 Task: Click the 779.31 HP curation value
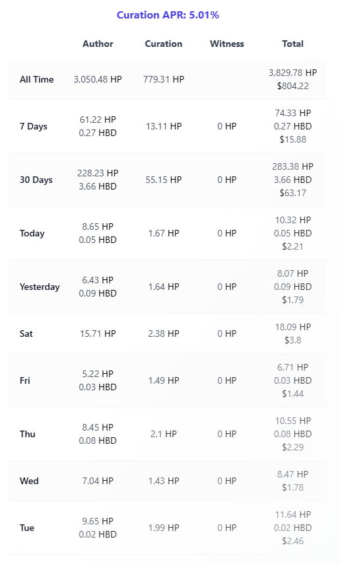coord(164,79)
